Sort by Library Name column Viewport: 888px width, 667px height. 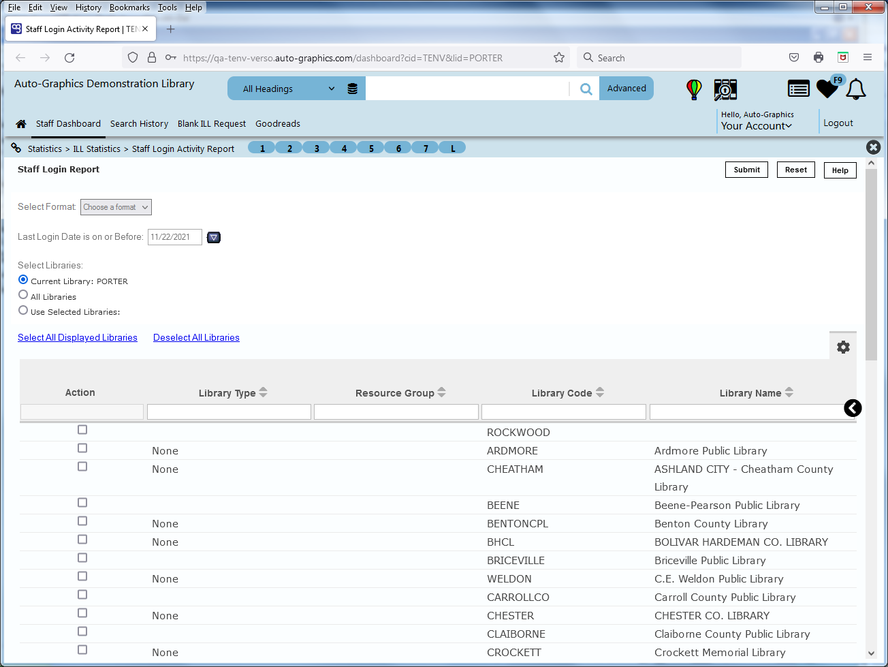pyautogui.click(x=789, y=392)
